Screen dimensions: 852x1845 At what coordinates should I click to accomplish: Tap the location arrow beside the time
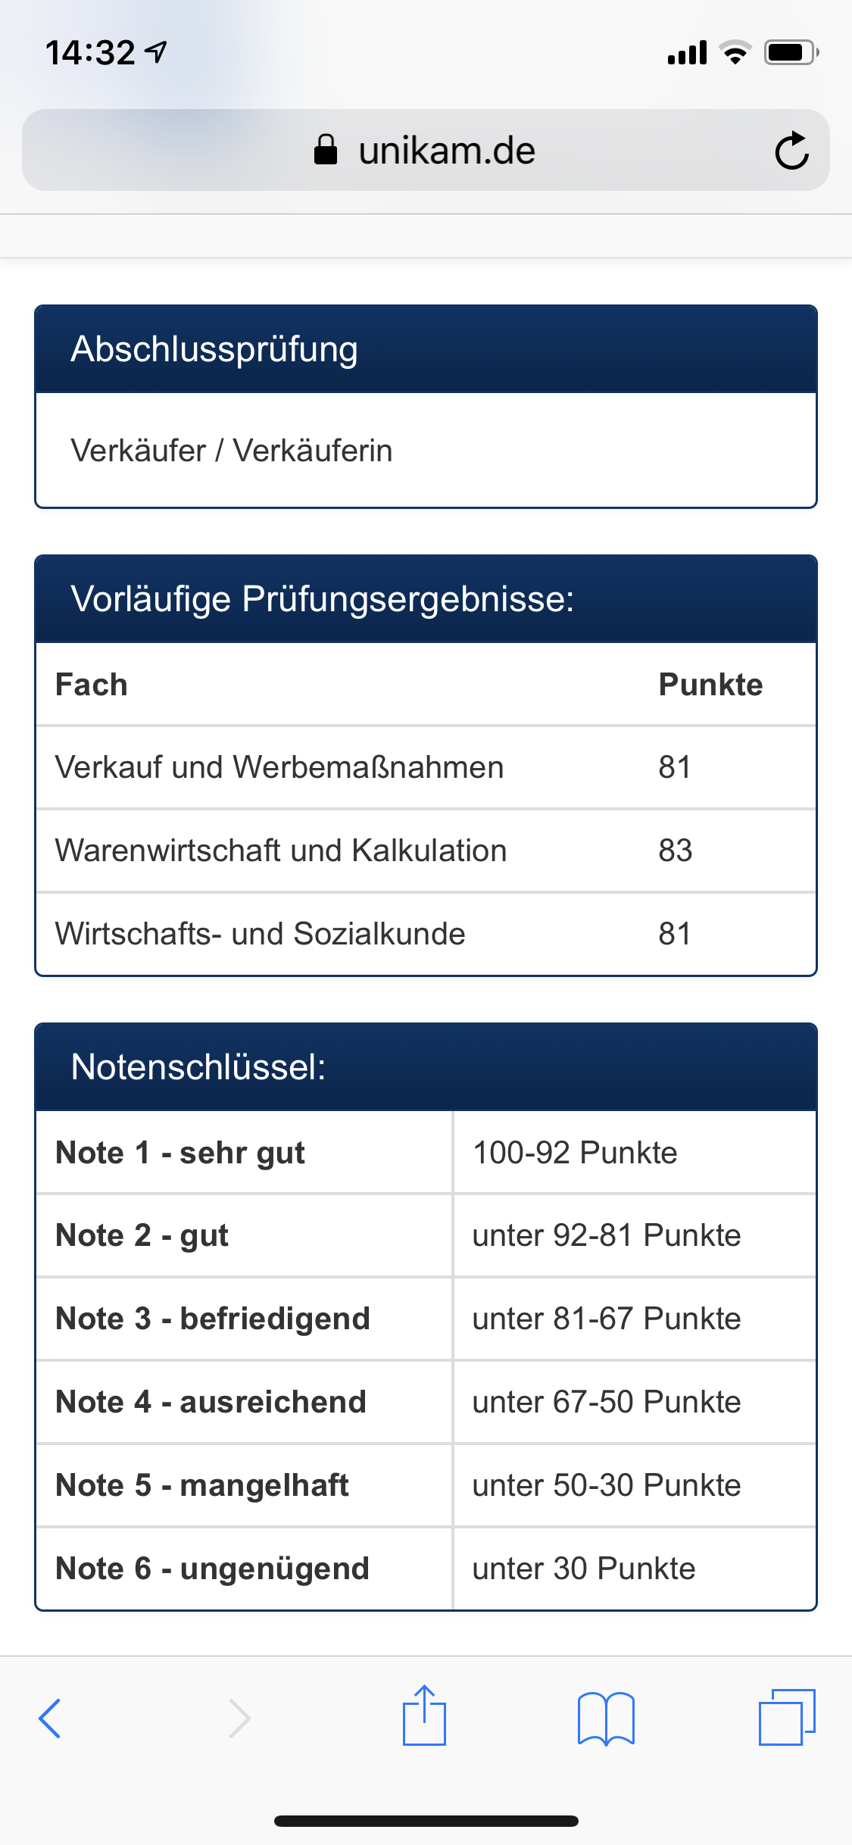(157, 52)
